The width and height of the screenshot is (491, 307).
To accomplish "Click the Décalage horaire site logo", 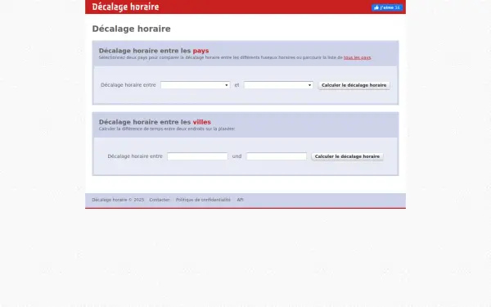I will [x=125, y=7].
